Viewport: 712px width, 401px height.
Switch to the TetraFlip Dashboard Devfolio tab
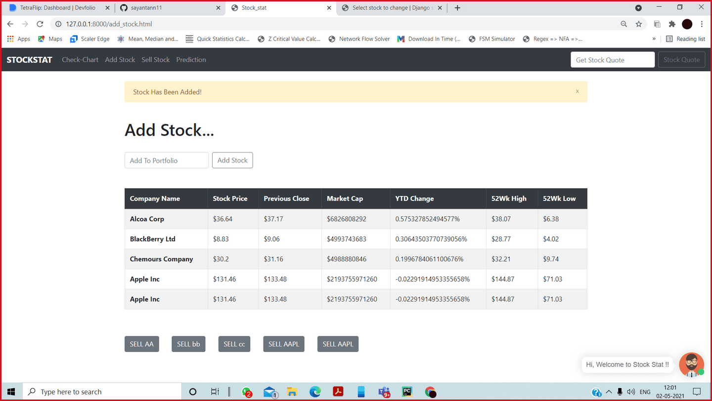(58, 8)
